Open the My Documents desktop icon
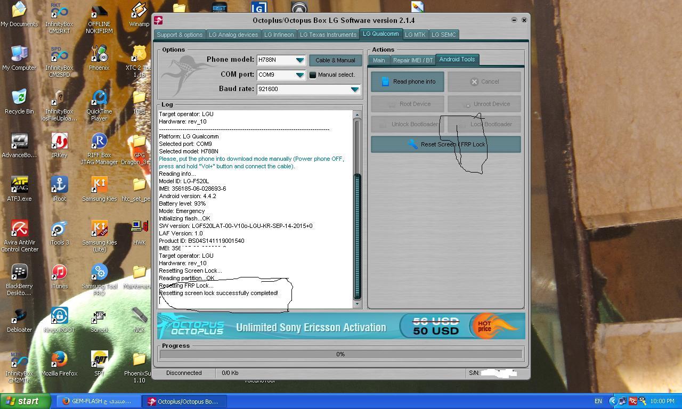The width and height of the screenshot is (682, 409). 19,14
